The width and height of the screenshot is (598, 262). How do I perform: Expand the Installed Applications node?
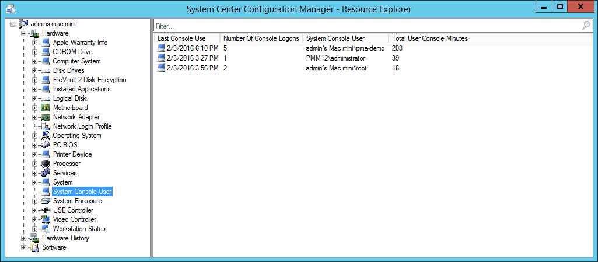(34, 89)
